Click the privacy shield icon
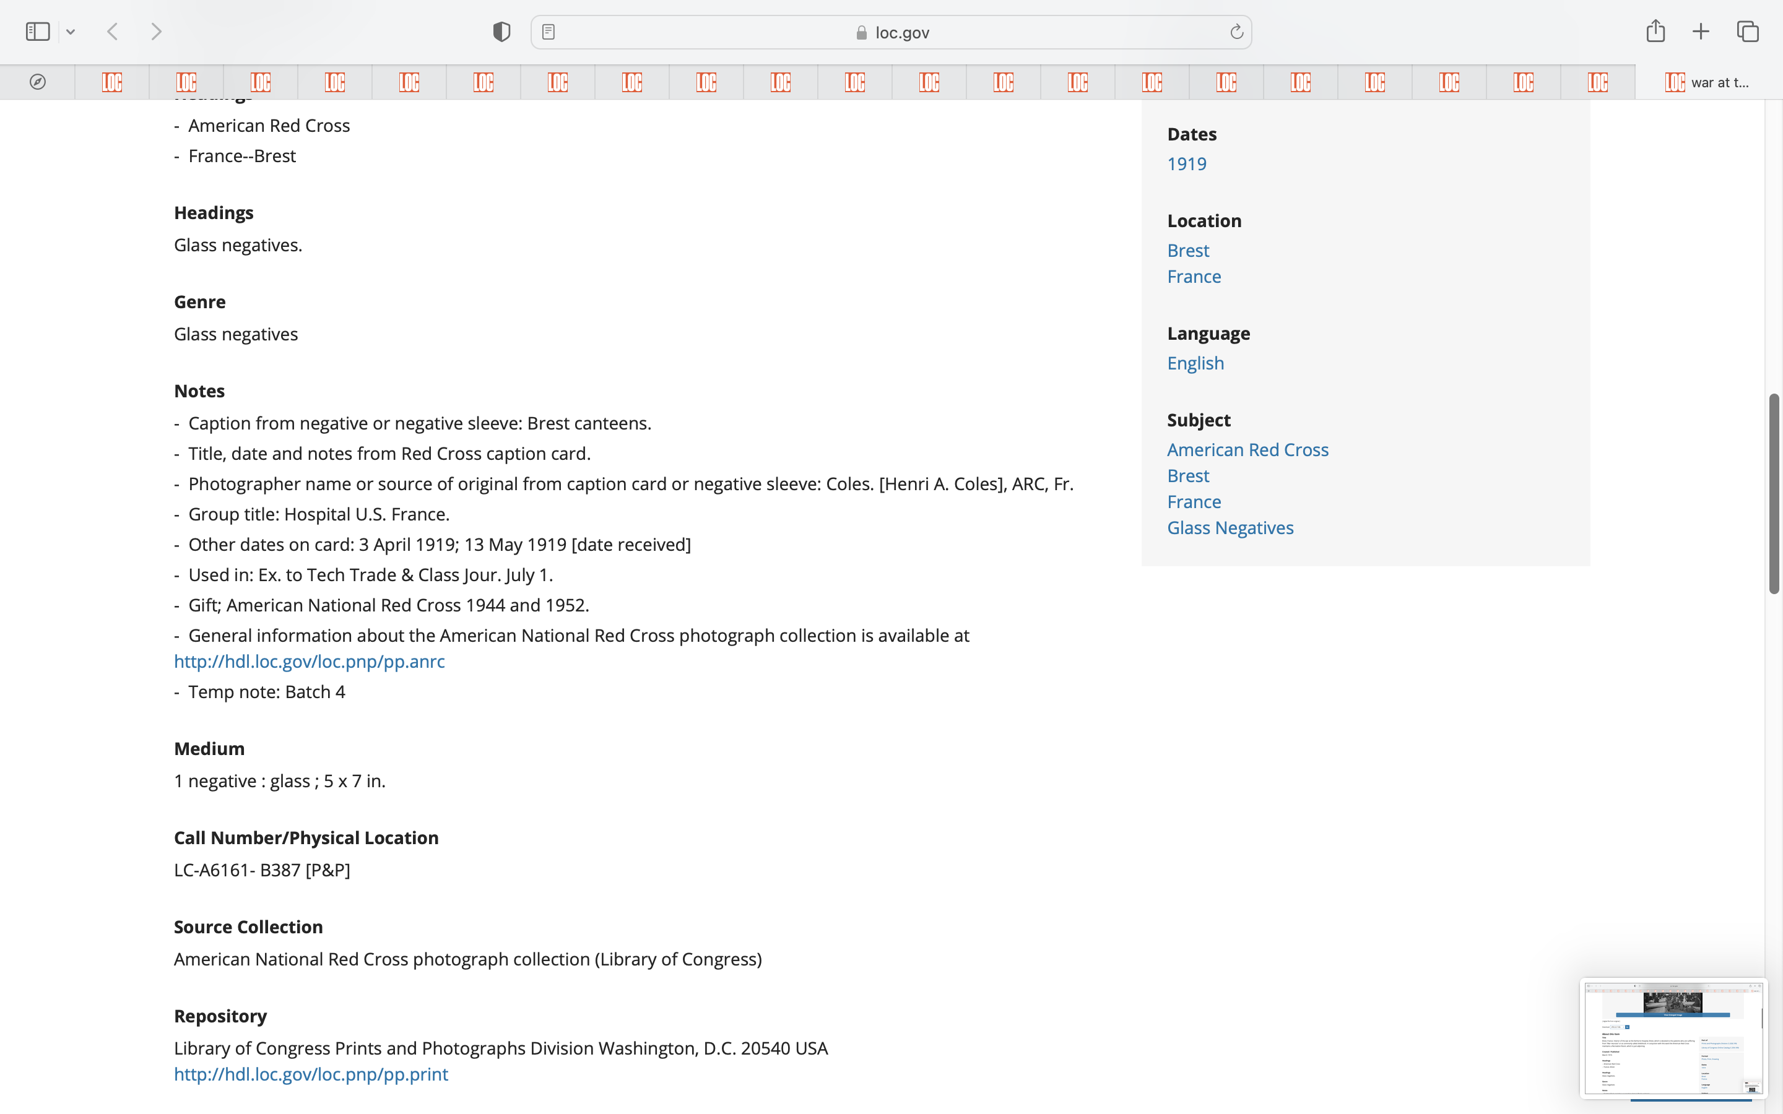The image size is (1783, 1114). (x=501, y=32)
